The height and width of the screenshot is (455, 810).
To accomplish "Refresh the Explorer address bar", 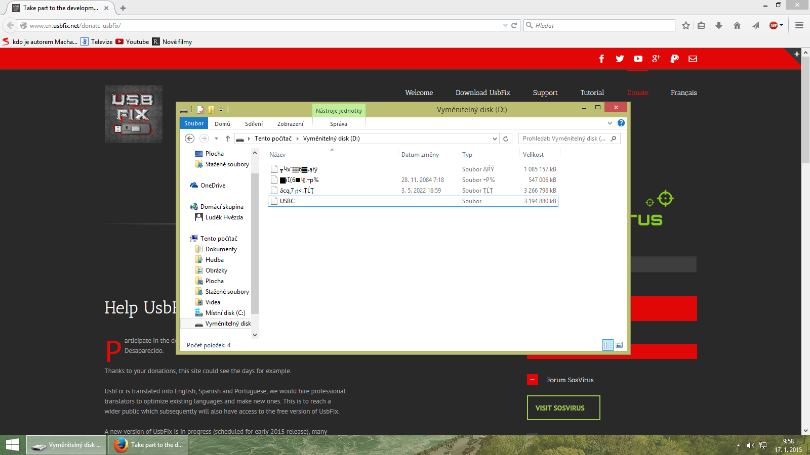I will (505, 139).
